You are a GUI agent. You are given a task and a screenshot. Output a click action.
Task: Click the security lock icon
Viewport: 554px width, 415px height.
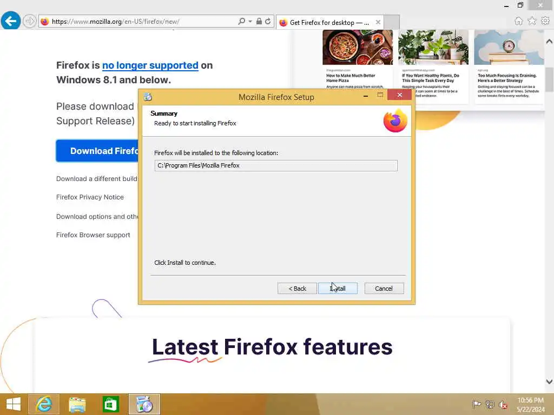click(259, 22)
